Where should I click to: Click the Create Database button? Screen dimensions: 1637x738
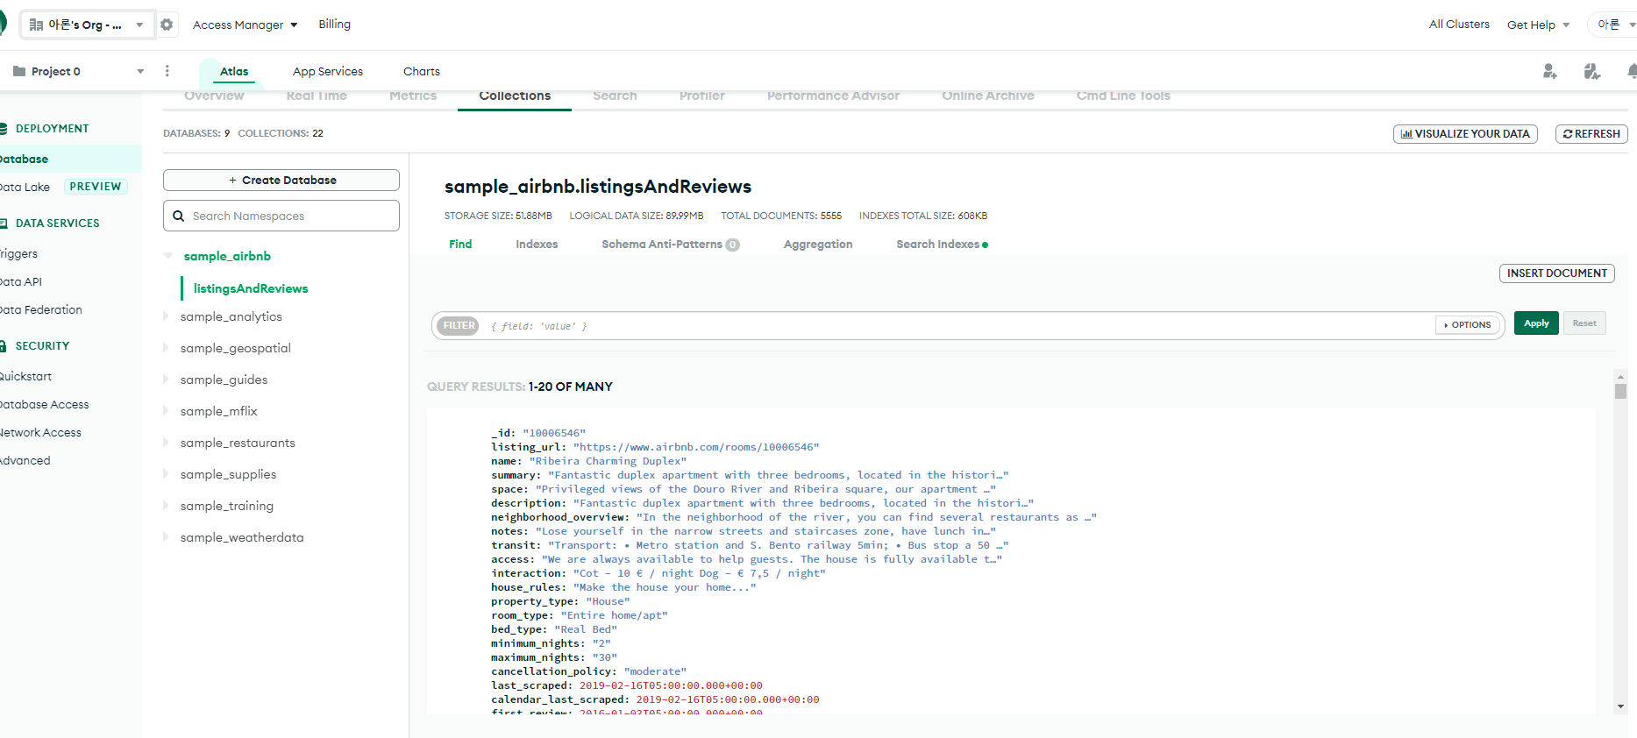(281, 180)
